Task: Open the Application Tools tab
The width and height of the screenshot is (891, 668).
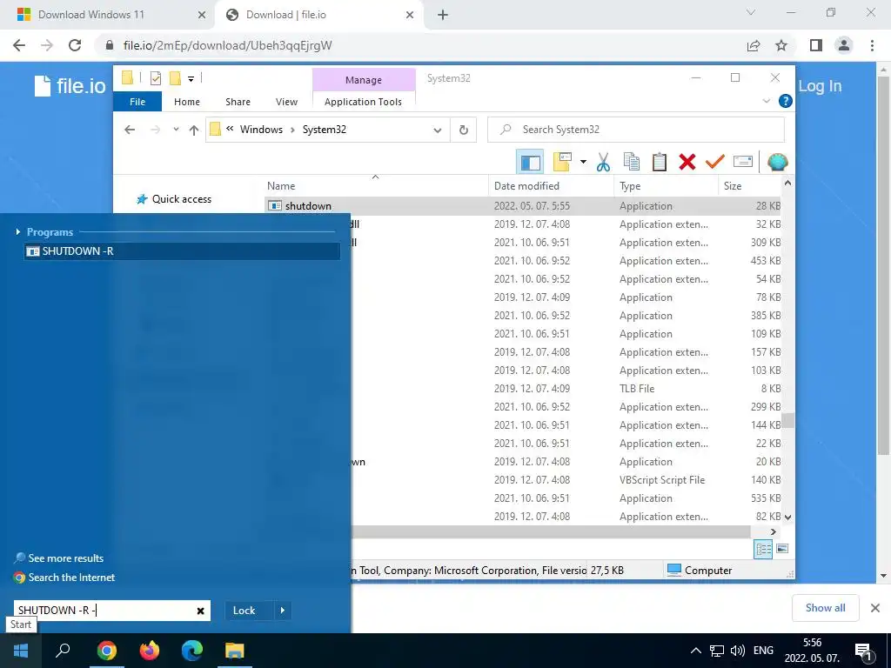Action: (x=363, y=102)
